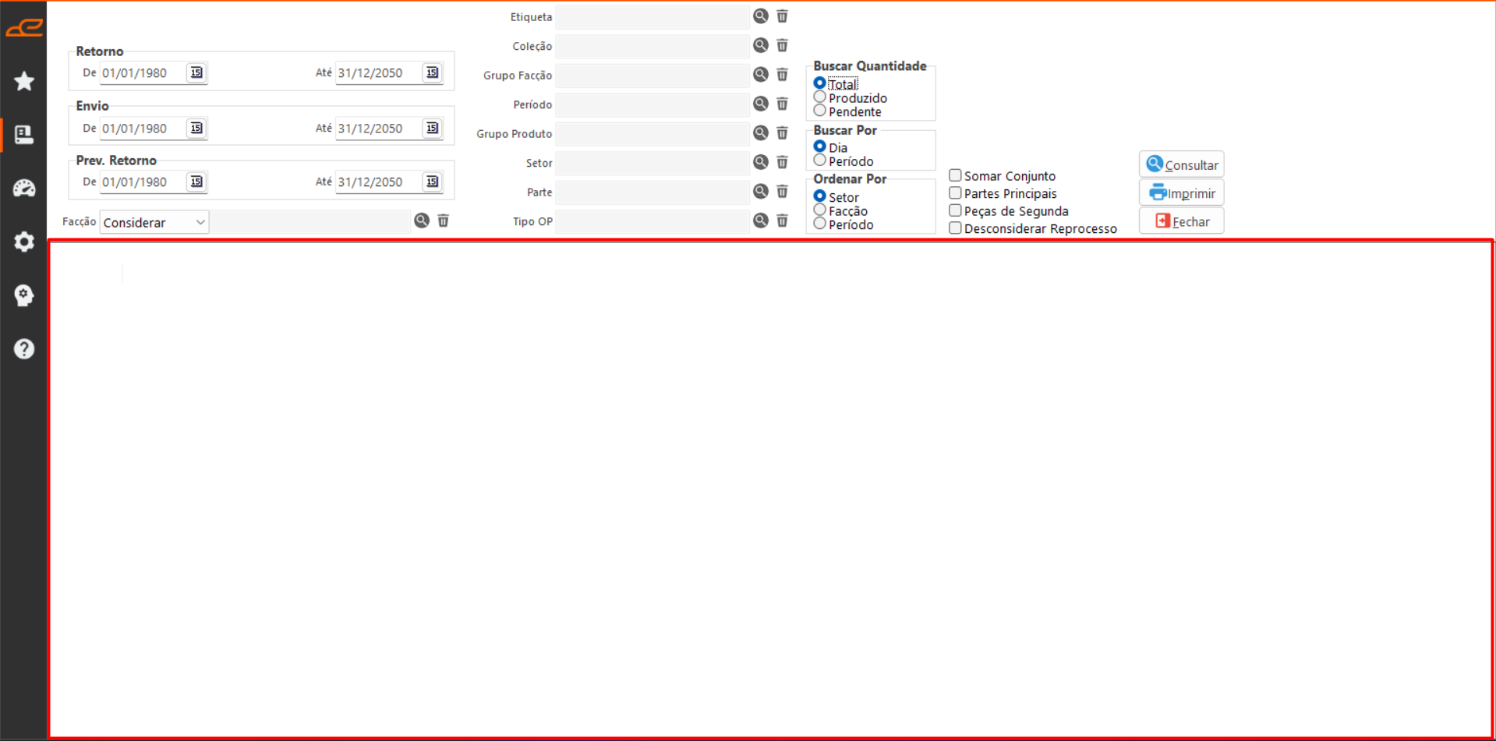Click the Fechar button
Screen dimensions: 1496x741
pos(1181,221)
